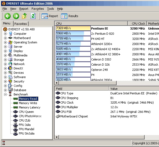159x147 pixels.
Task: Select FPU SinJulia benchmark
Action: 27,133
